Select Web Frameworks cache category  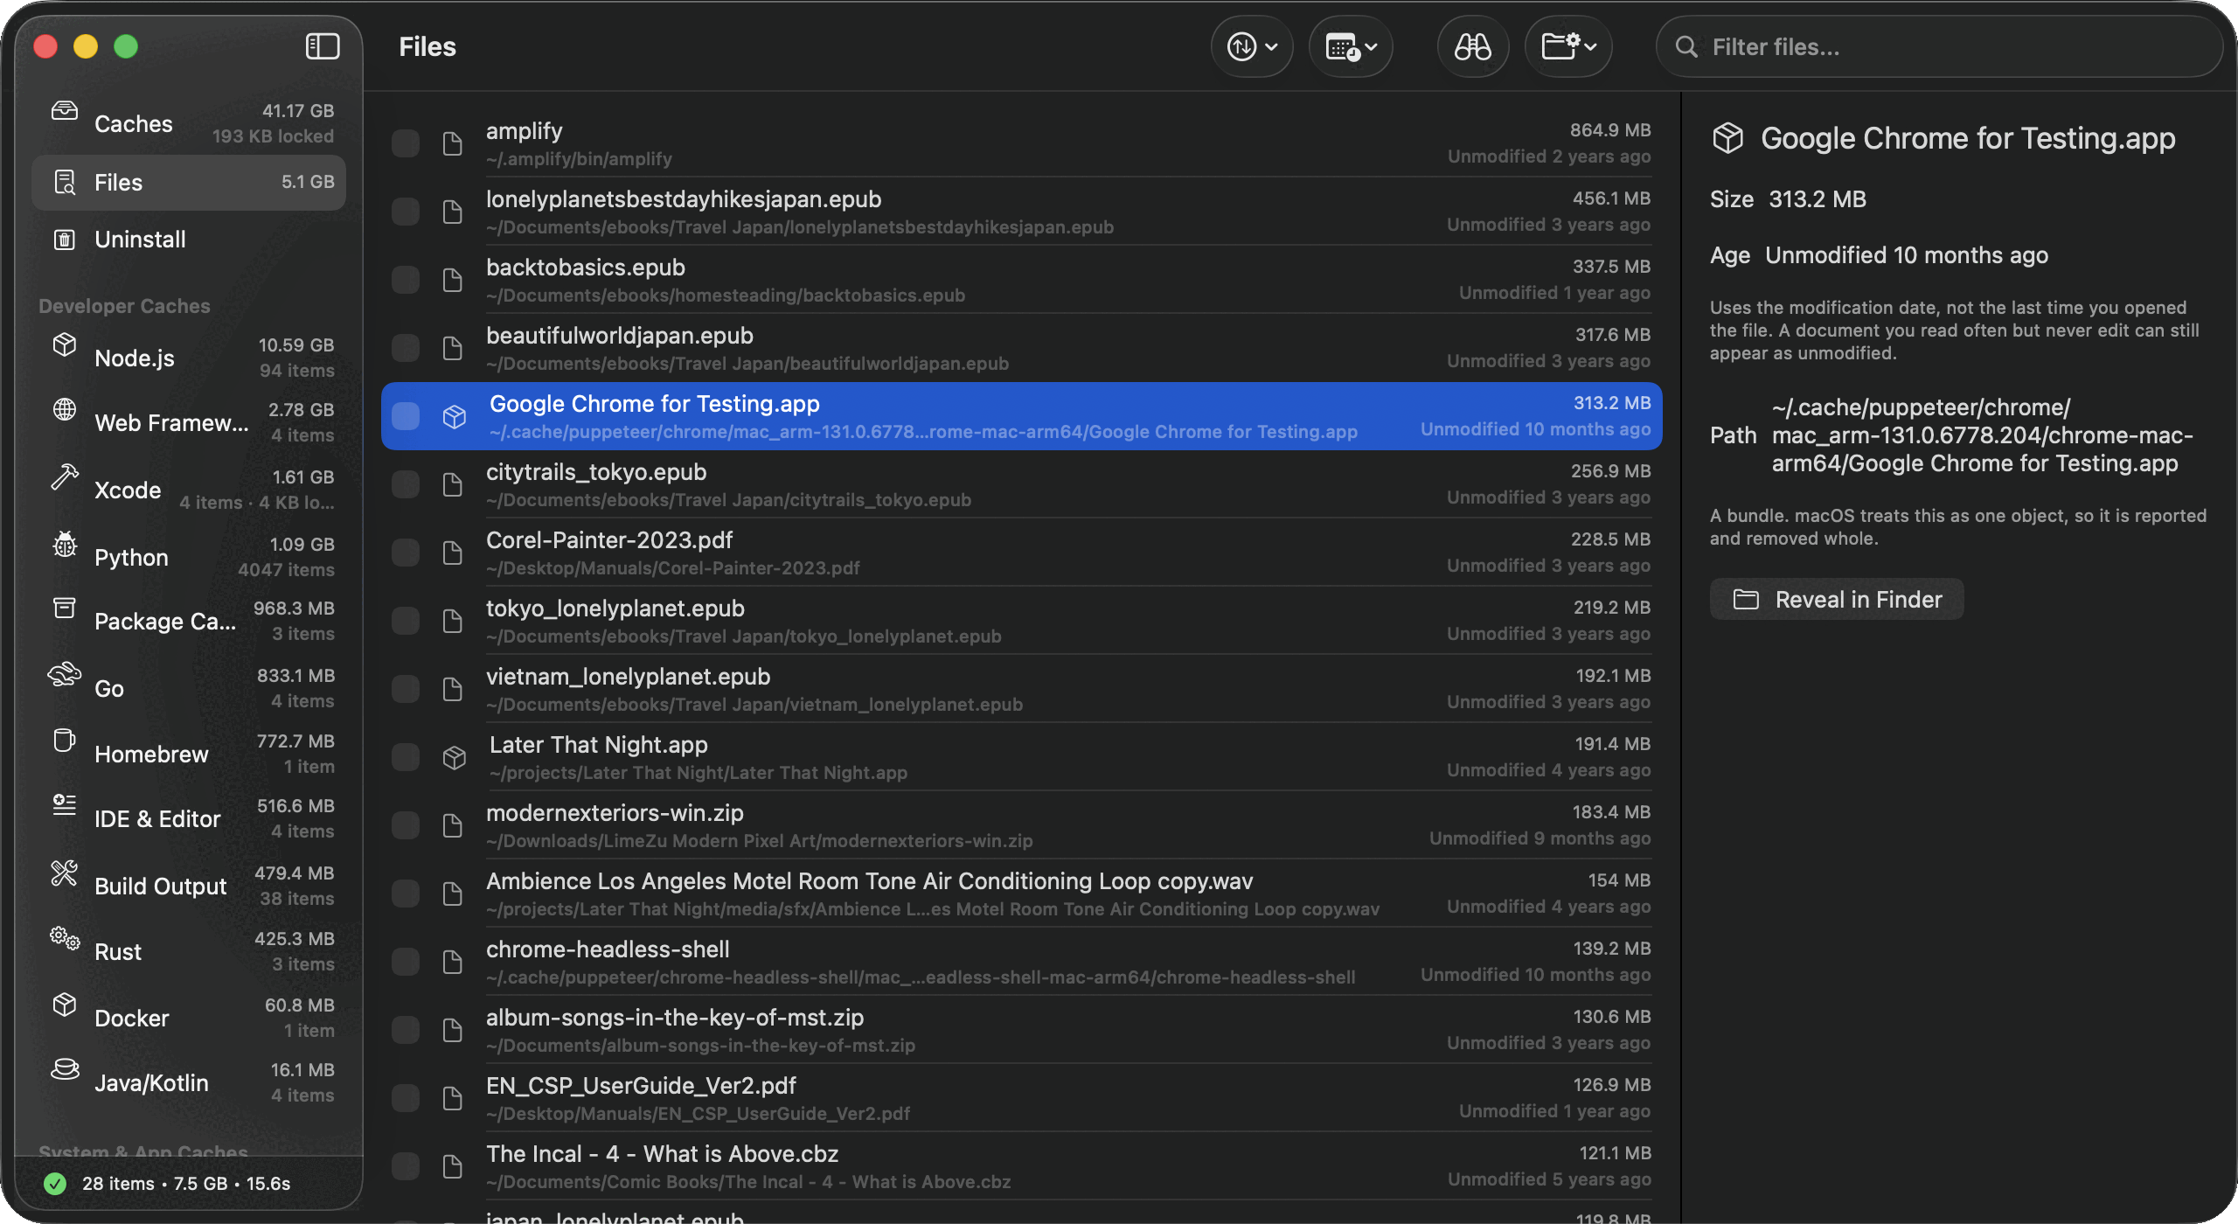[189, 422]
